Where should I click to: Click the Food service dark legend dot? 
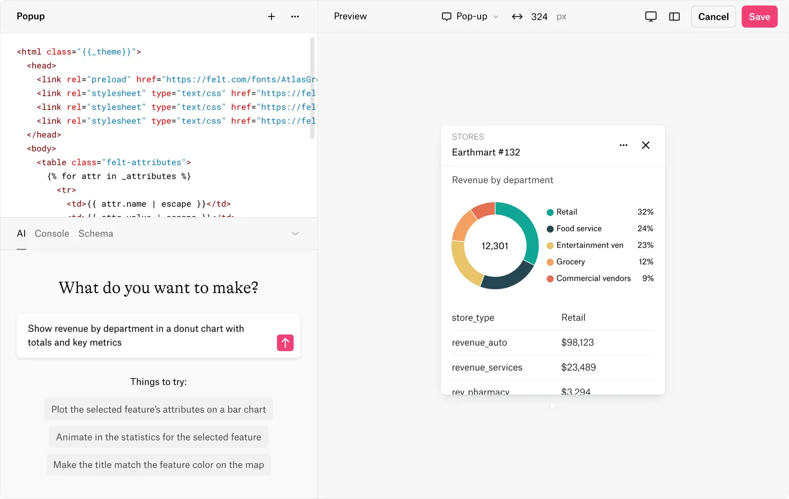550,229
